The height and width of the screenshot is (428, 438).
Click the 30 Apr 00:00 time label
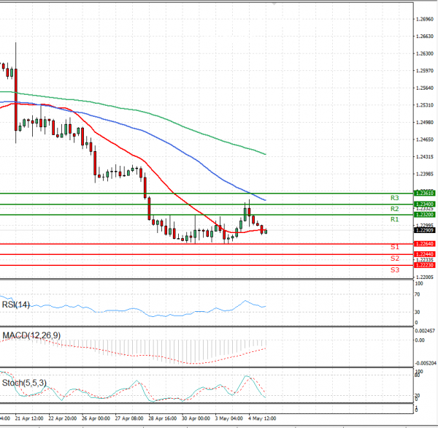tap(196, 419)
